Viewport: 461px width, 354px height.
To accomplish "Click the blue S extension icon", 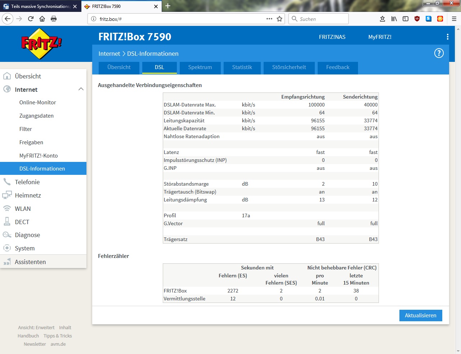I will (429, 19).
